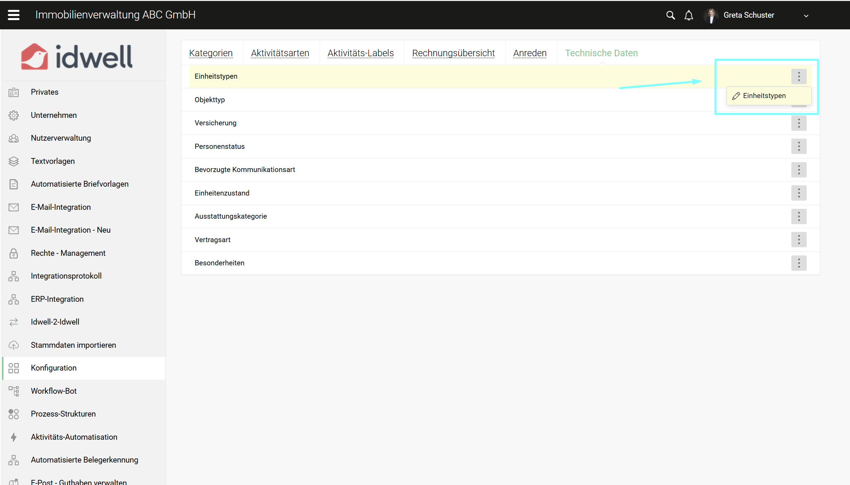
Task: Click the Aktivitäts-Automatisation lightning icon
Action: click(x=14, y=437)
